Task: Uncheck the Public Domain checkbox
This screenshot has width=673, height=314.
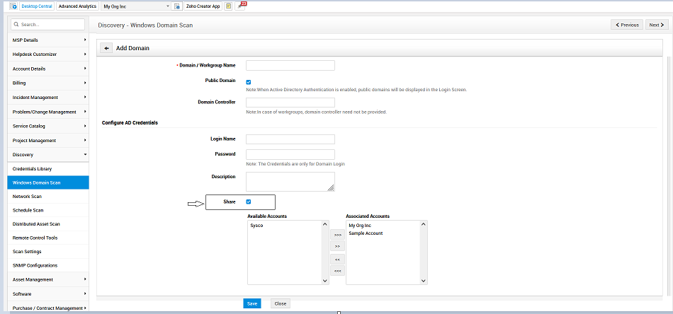Action: tap(248, 82)
